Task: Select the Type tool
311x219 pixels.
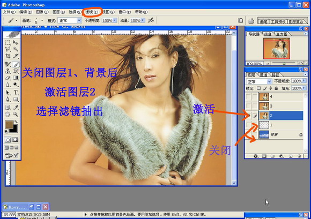Action: tap(16, 93)
